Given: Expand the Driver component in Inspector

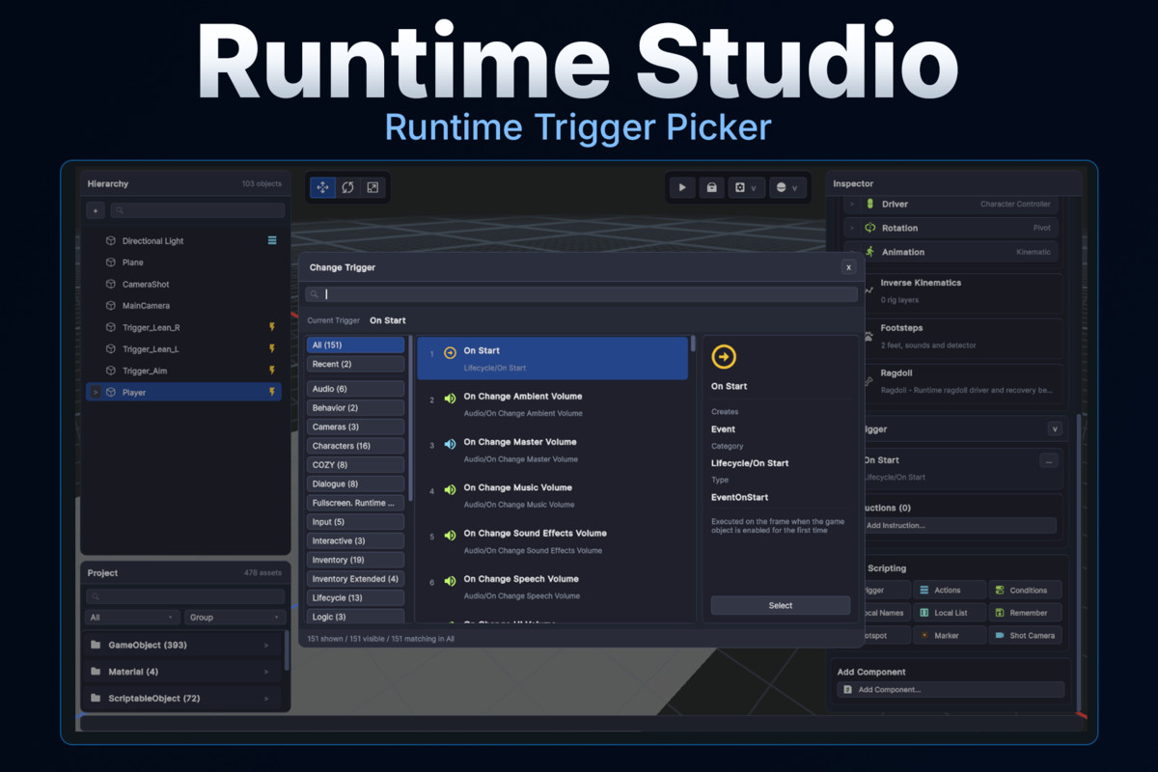Looking at the screenshot, I should click(852, 205).
